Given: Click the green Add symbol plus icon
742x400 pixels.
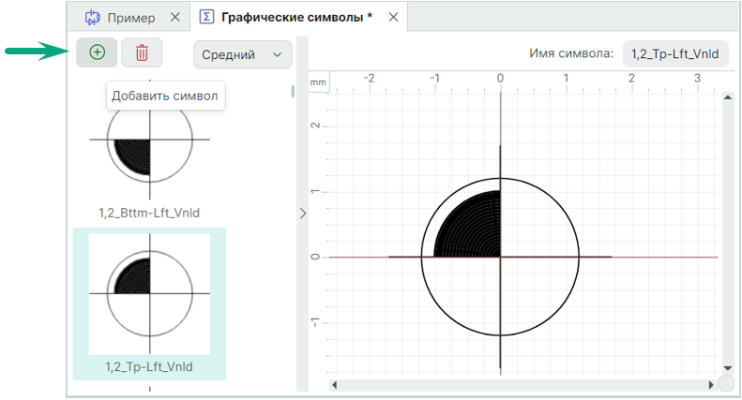Looking at the screenshot, I should pos(97,52).
